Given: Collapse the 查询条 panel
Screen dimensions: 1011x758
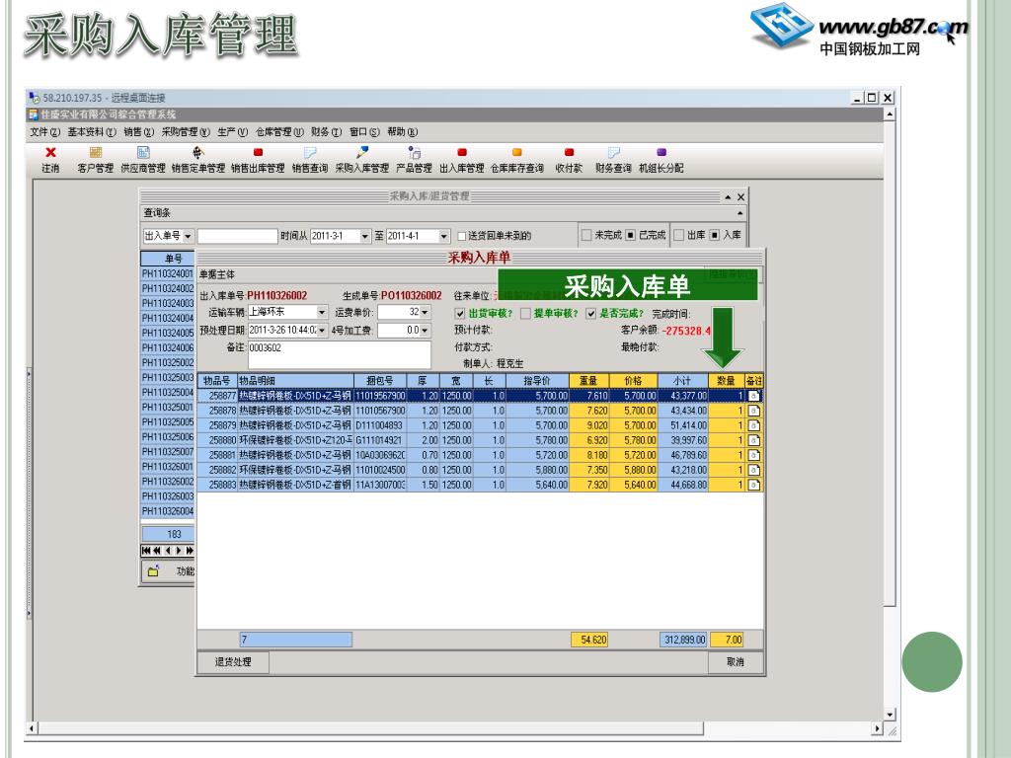Looking at the screenshot, I should [739, 213].
